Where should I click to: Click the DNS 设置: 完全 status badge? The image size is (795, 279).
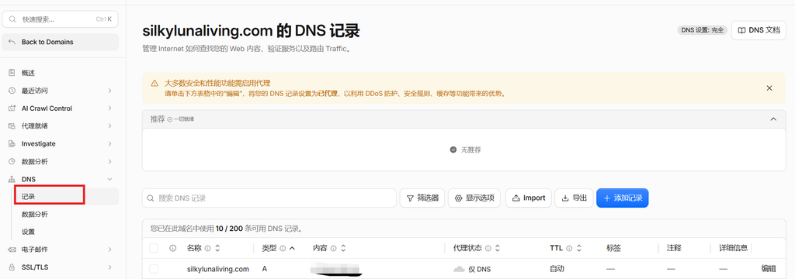702,30
